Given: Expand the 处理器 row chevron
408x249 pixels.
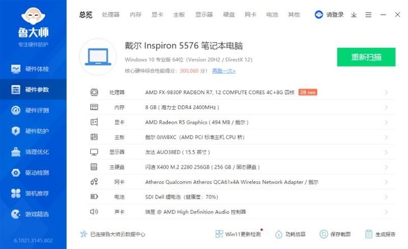Looking at the screenshot, I should click(x=386, y=92).
